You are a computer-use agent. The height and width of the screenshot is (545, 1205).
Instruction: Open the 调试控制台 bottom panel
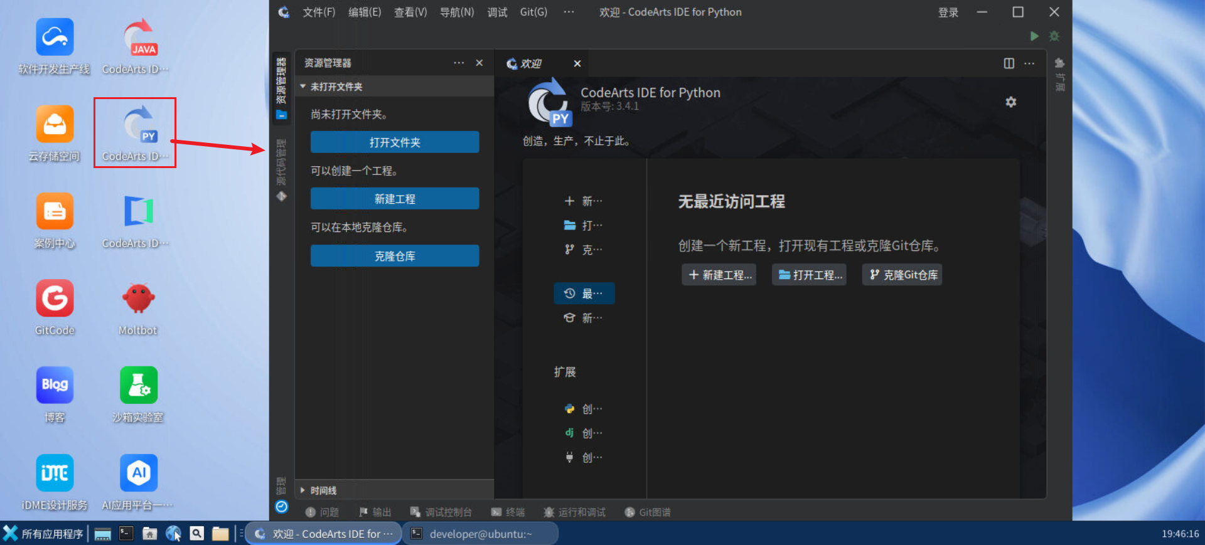tap(441, 512)
